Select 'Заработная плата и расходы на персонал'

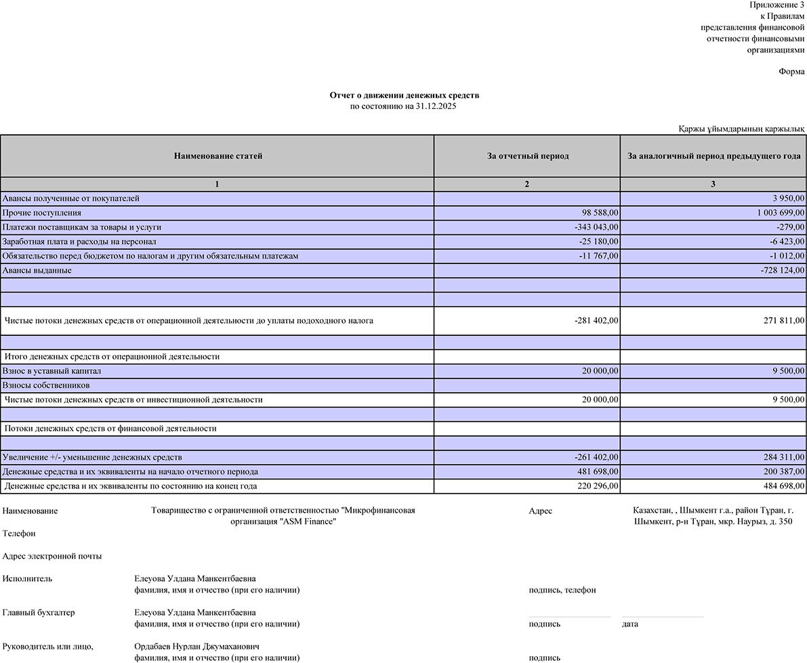pos(79,242)
